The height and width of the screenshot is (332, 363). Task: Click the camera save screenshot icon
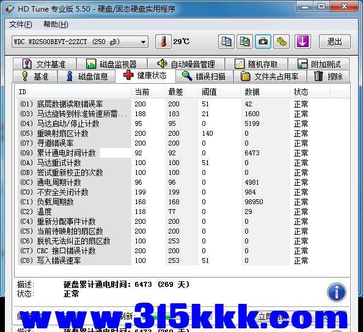[x=263, y=42]
